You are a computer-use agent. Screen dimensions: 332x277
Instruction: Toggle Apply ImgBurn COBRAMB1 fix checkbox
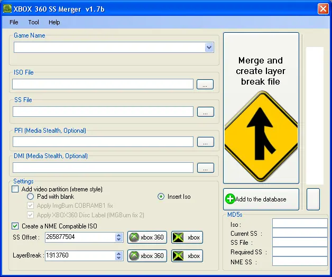pyautogui.click(x=30, y=206)
